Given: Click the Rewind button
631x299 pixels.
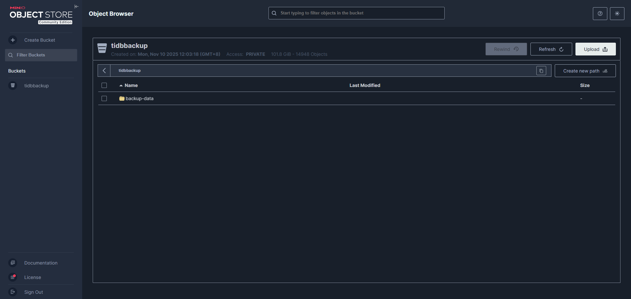Looking at the screenshot, I should tap(506, 49).
